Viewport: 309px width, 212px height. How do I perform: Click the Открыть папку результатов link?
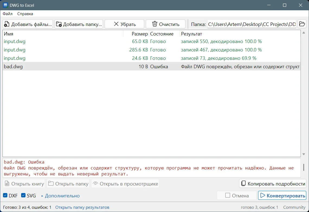coord(82,207)
